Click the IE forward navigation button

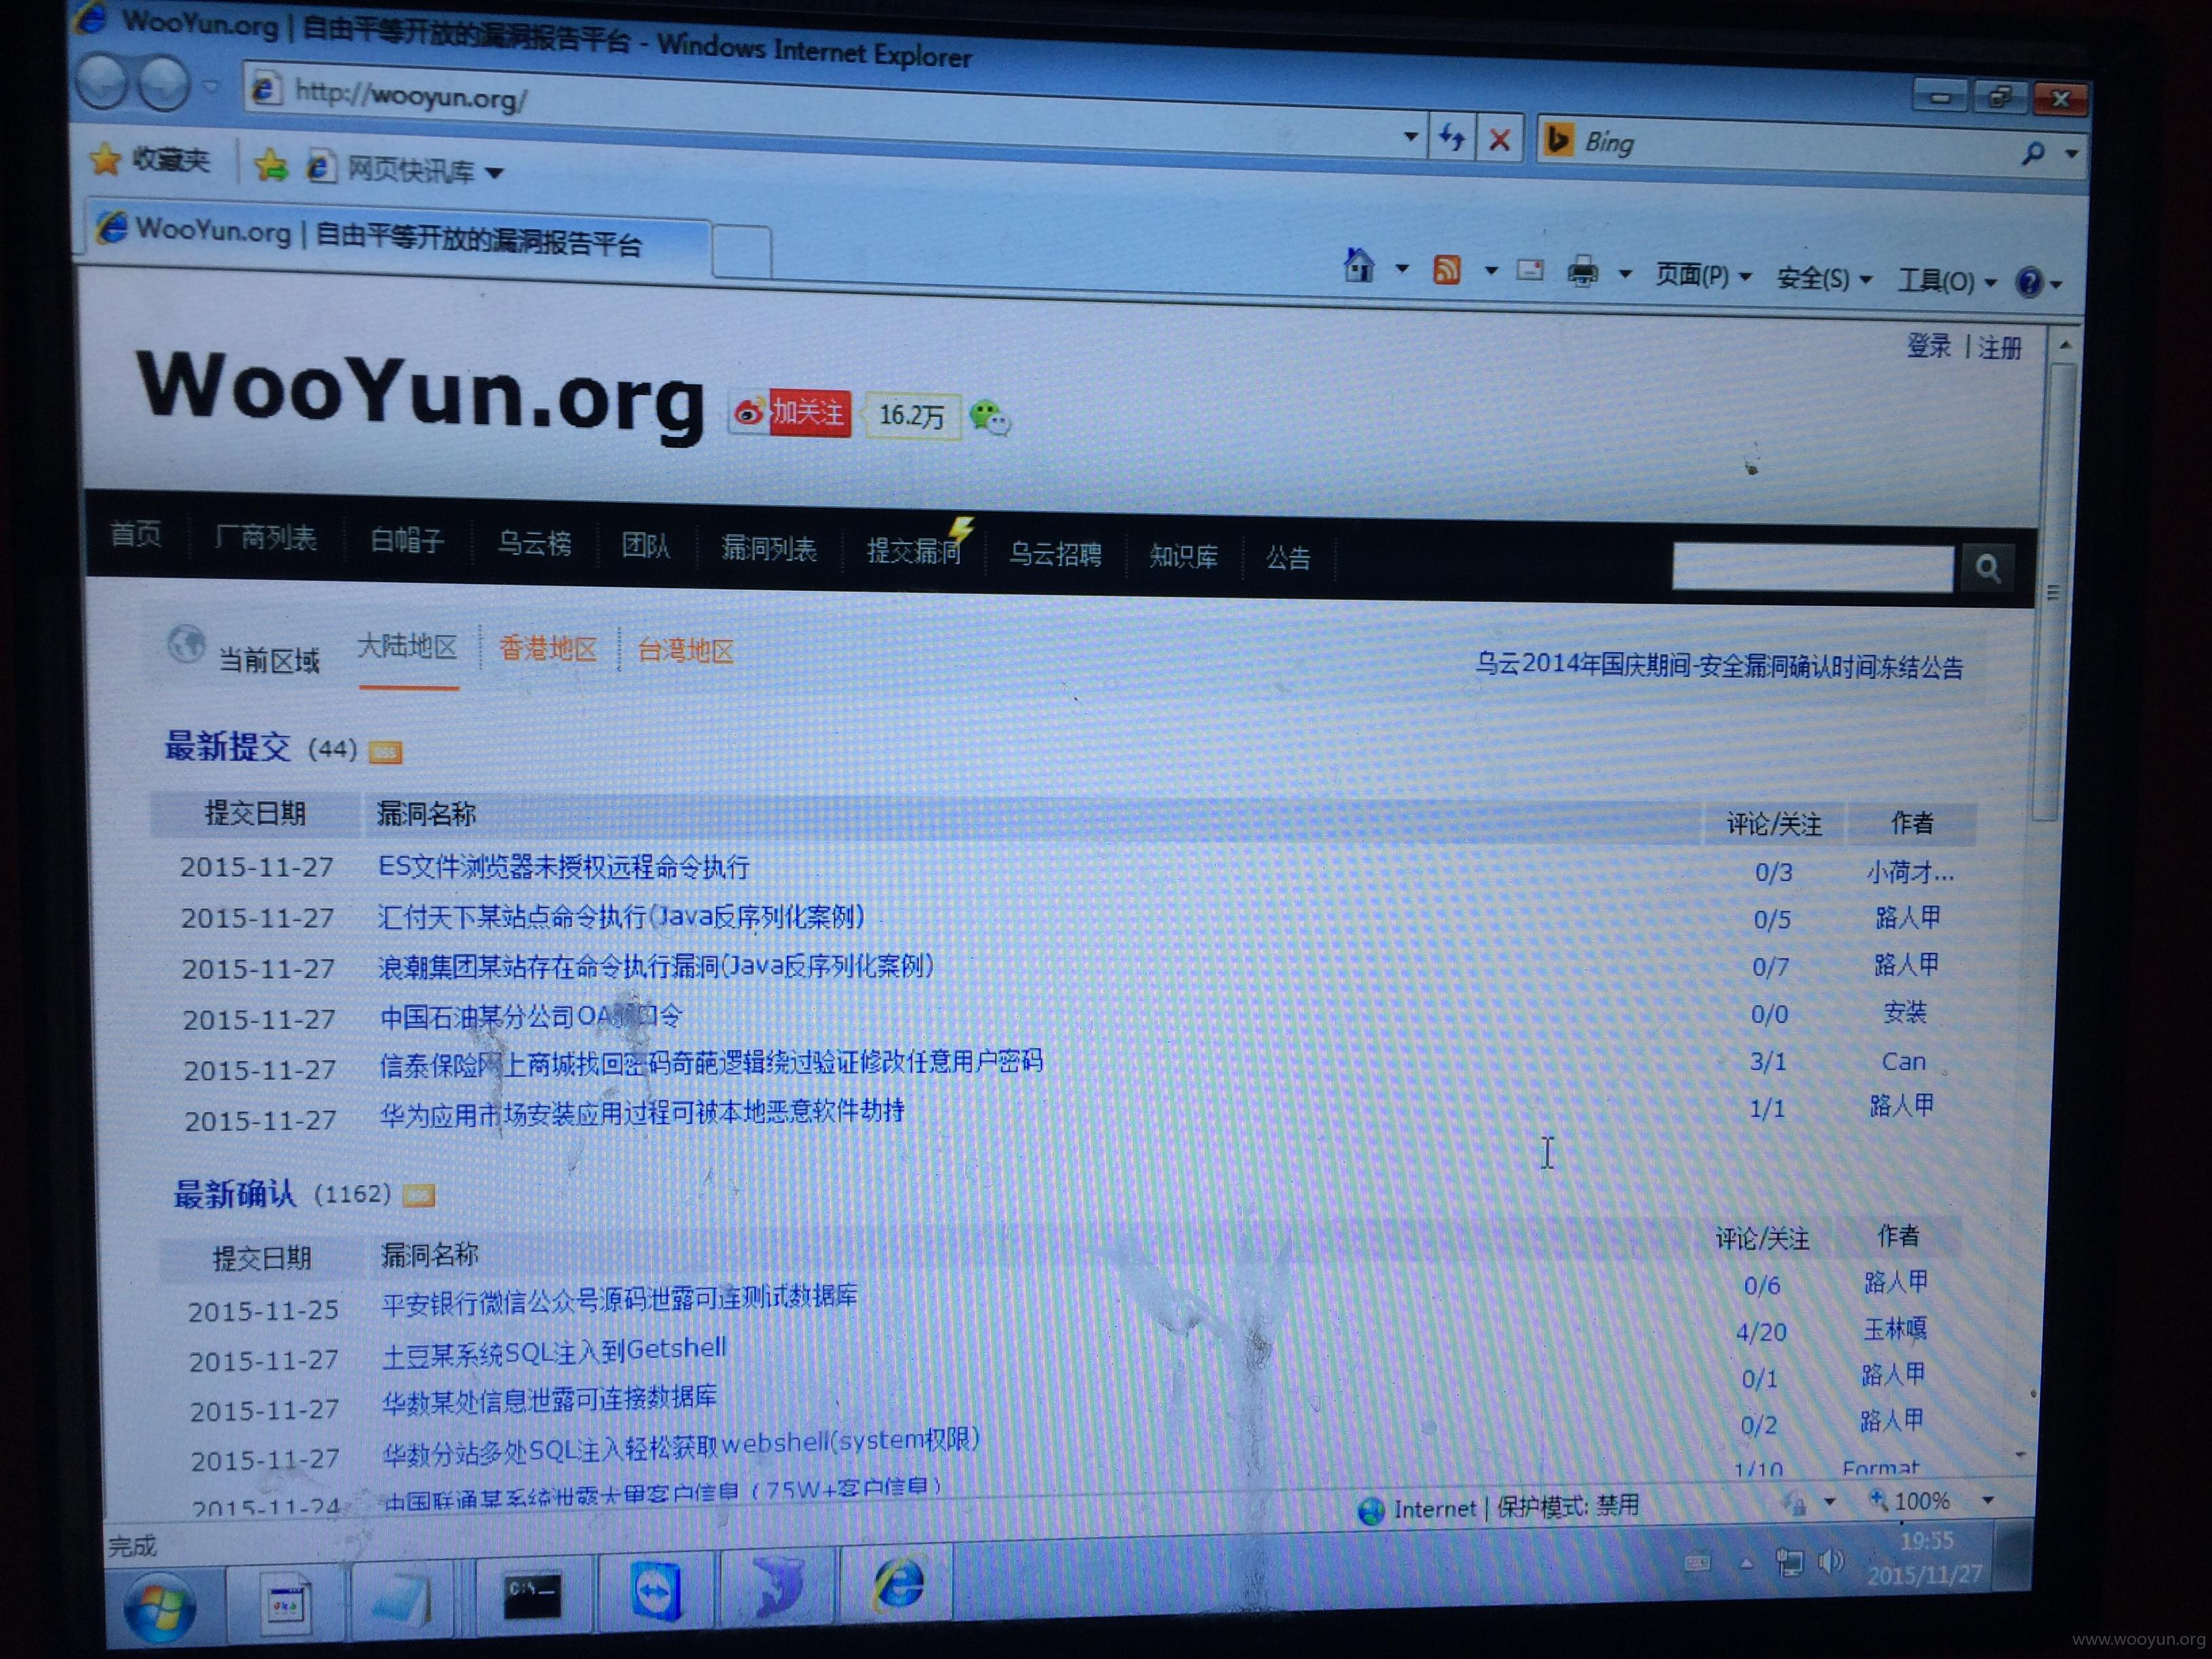point(164,84)
